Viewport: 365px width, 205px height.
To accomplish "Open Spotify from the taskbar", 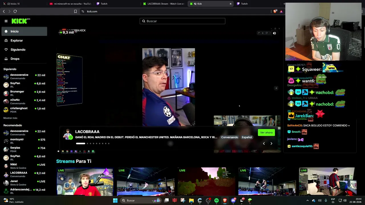I will pyautogui.click(x=216, y=200).
